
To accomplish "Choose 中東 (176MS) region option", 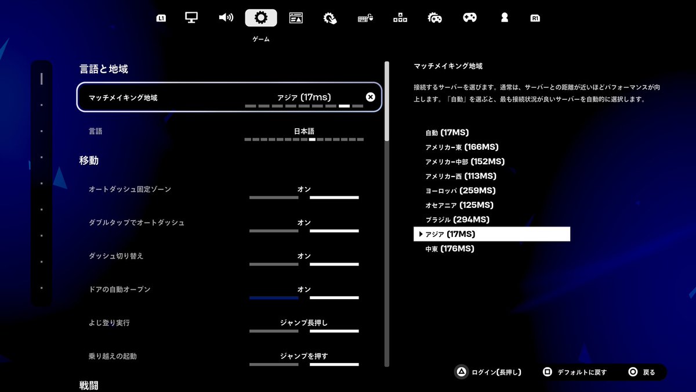I will click(x=449, y=249).
